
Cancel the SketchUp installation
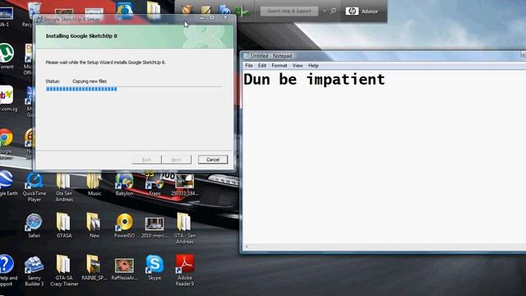213,160
